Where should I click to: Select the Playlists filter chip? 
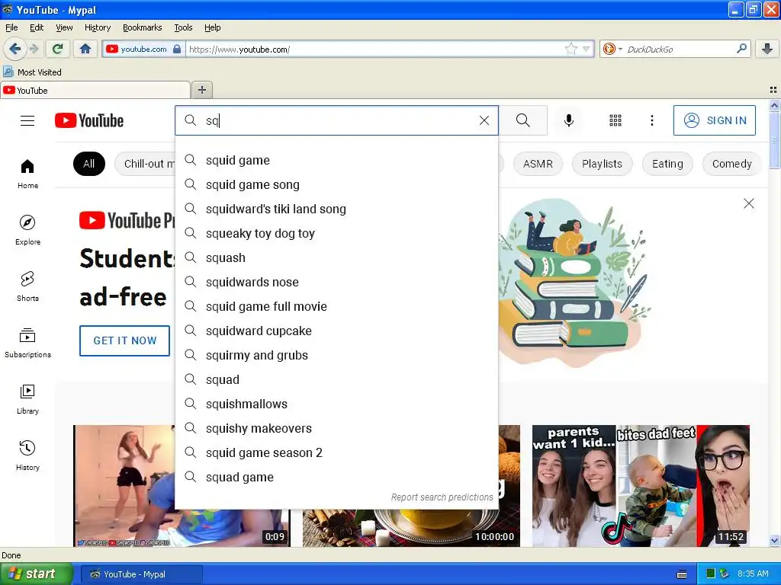[x=602, y=164]
